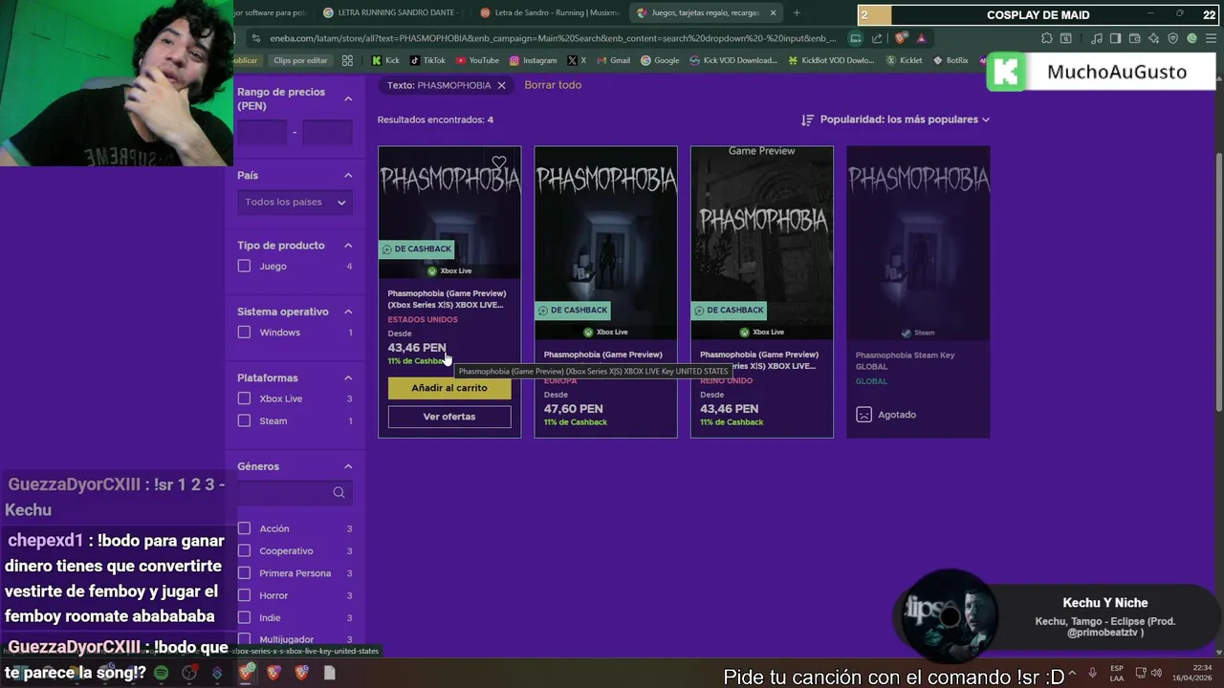Click the browser address bar URL

coord(553,38)
